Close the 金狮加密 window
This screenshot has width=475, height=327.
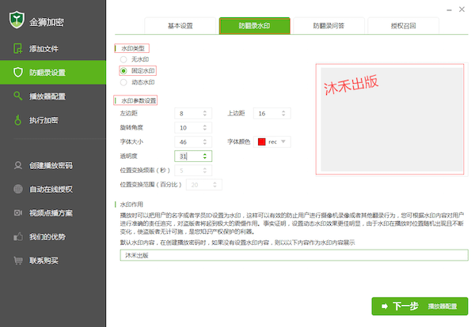click(x=462, y=9)
